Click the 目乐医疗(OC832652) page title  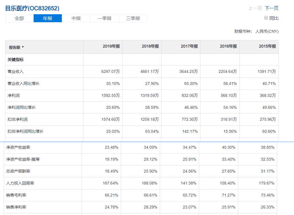tap(32, 8)
